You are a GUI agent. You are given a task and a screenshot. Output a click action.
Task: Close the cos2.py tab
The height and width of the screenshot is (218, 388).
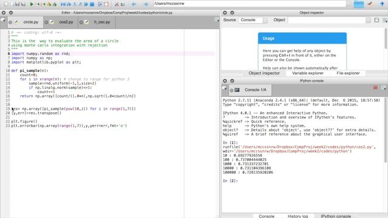tap(46, 22)
